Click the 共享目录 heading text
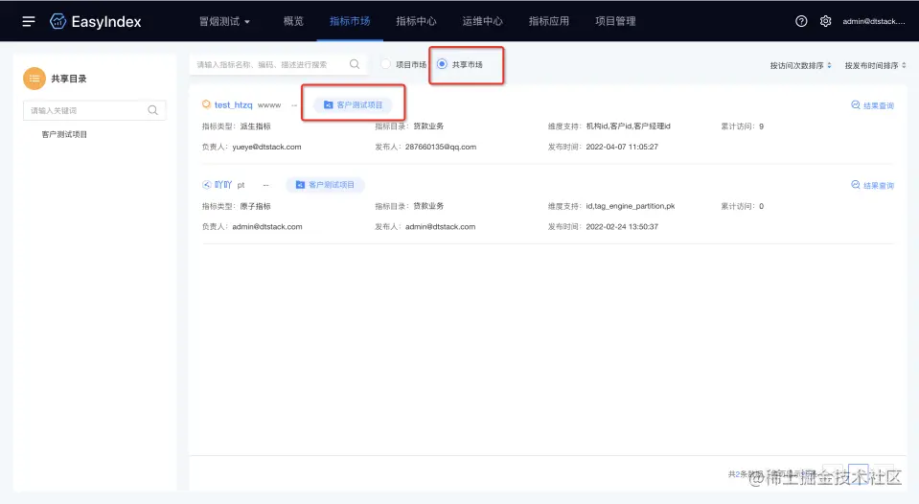This screenshot has height=504, width=919. [69, 79]
